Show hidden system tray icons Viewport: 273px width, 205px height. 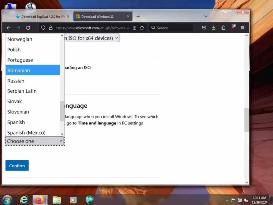click(227, 200)
